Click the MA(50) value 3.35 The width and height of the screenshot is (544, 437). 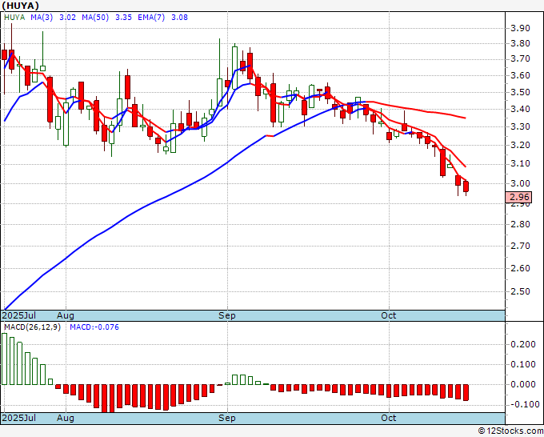(x=123, y=18)
